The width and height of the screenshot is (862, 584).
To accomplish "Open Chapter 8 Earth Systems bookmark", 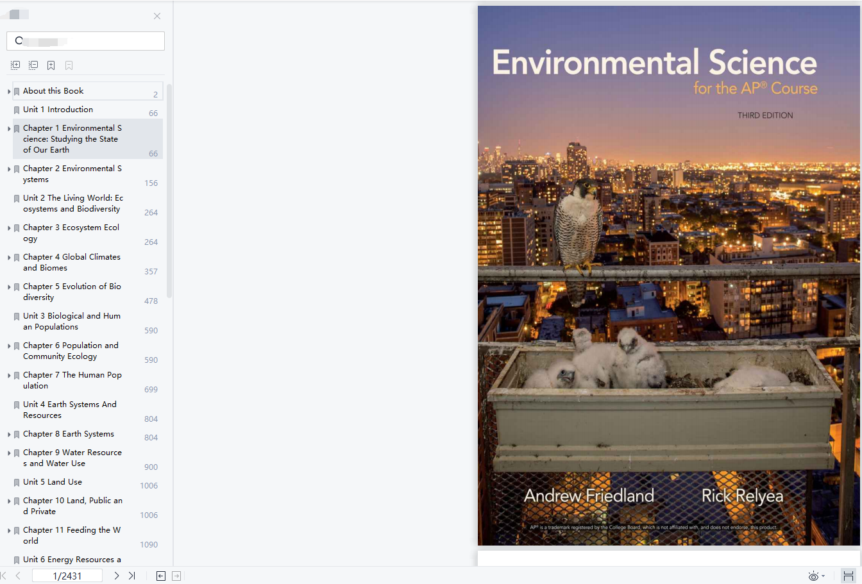I will click(x=69, y=434).
